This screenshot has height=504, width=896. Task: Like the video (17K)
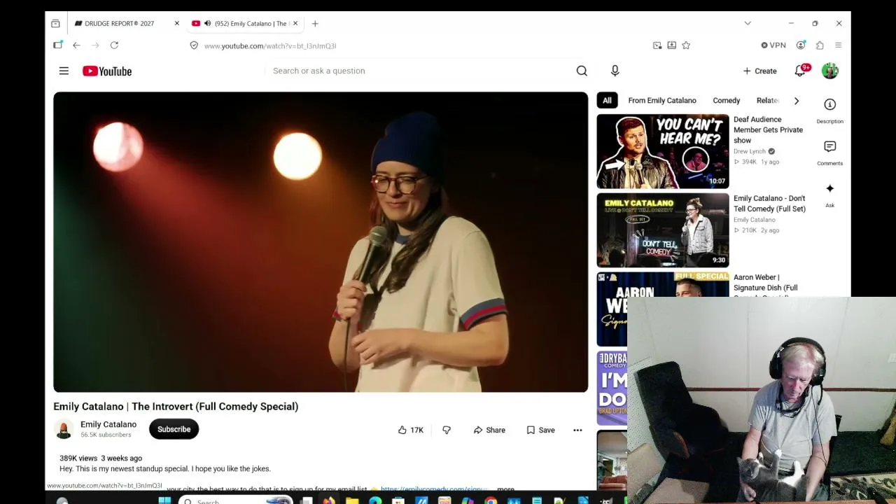[411, 430]
